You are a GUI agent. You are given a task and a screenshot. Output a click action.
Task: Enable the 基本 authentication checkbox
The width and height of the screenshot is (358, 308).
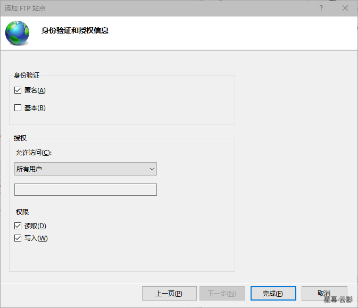[18, 108]
